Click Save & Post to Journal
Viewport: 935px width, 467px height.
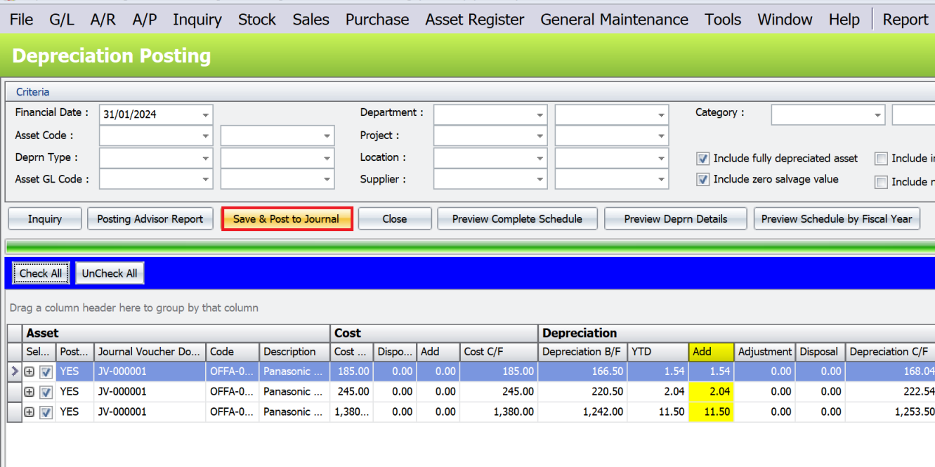[287, 219]
